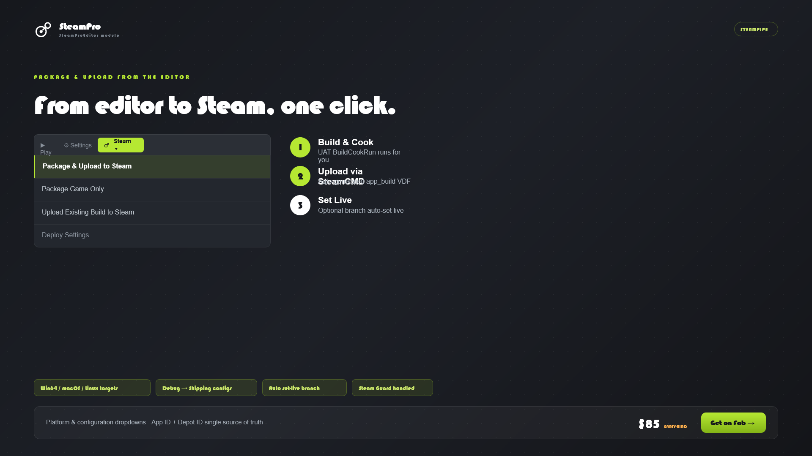
Task: Open the green Steam dropdown button
Action: (121, 145)
